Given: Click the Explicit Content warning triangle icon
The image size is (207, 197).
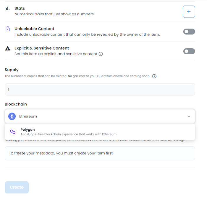Looking at the screenshot, I should point(8,48).
